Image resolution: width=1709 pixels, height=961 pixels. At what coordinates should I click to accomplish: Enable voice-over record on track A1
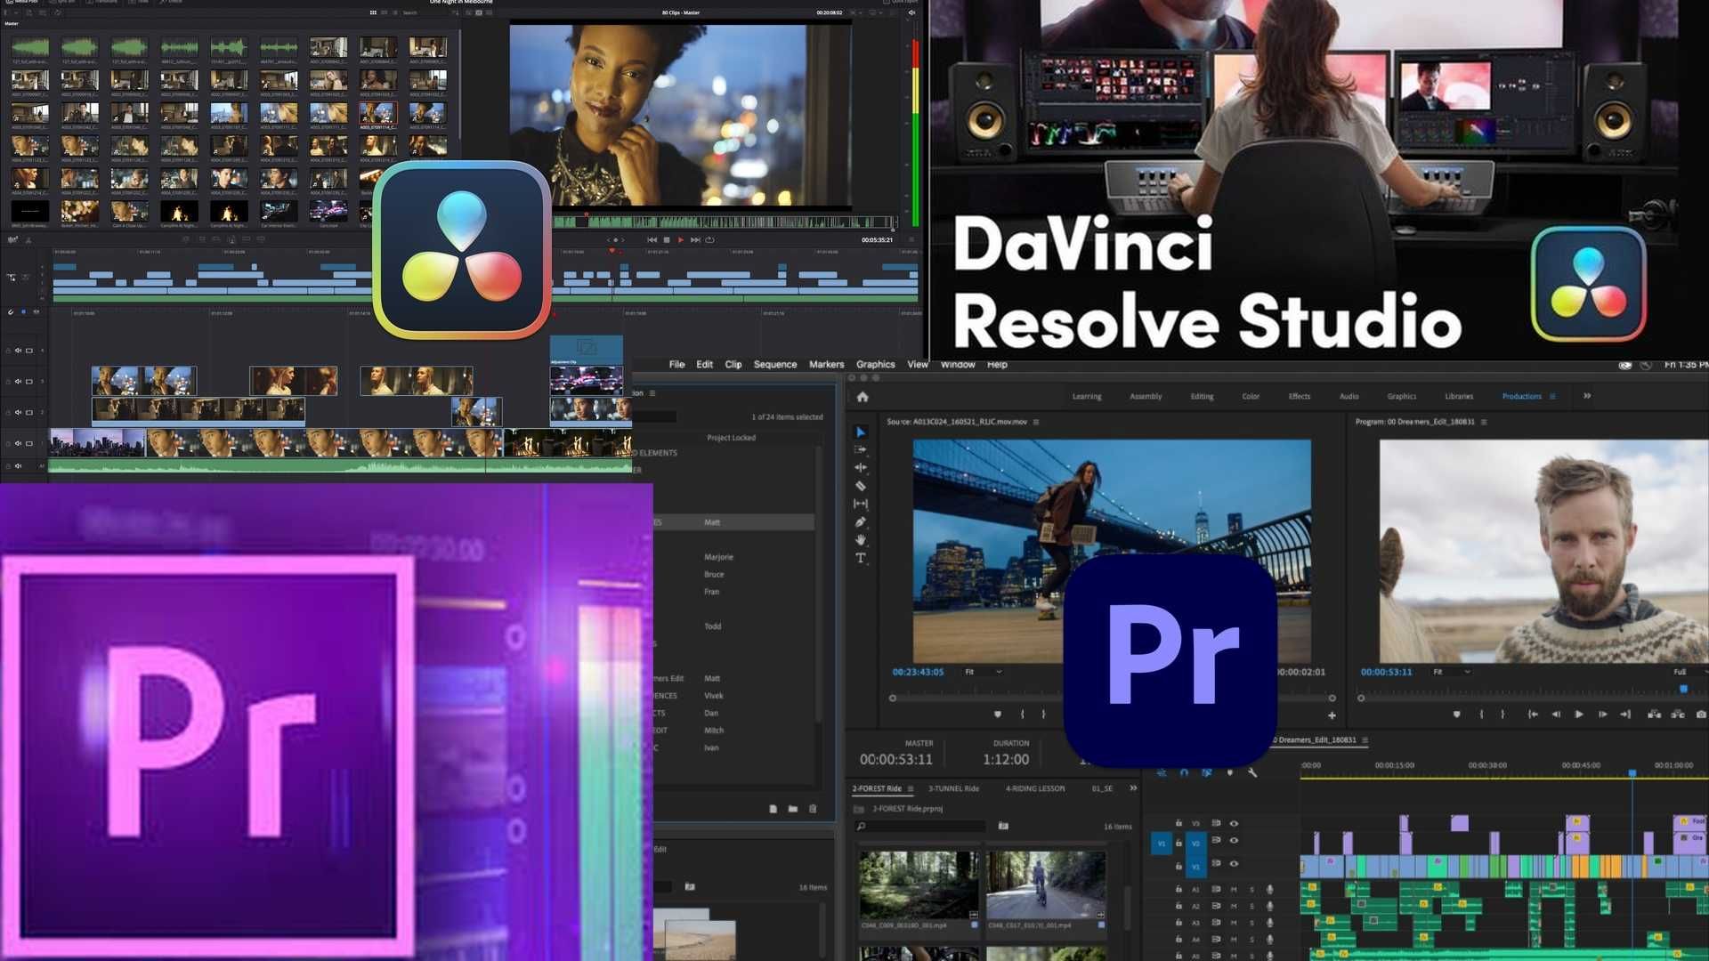click(1270, 890)
